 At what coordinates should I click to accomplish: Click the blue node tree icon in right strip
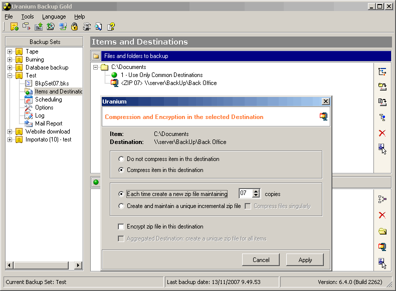click(x=382, y=117)
